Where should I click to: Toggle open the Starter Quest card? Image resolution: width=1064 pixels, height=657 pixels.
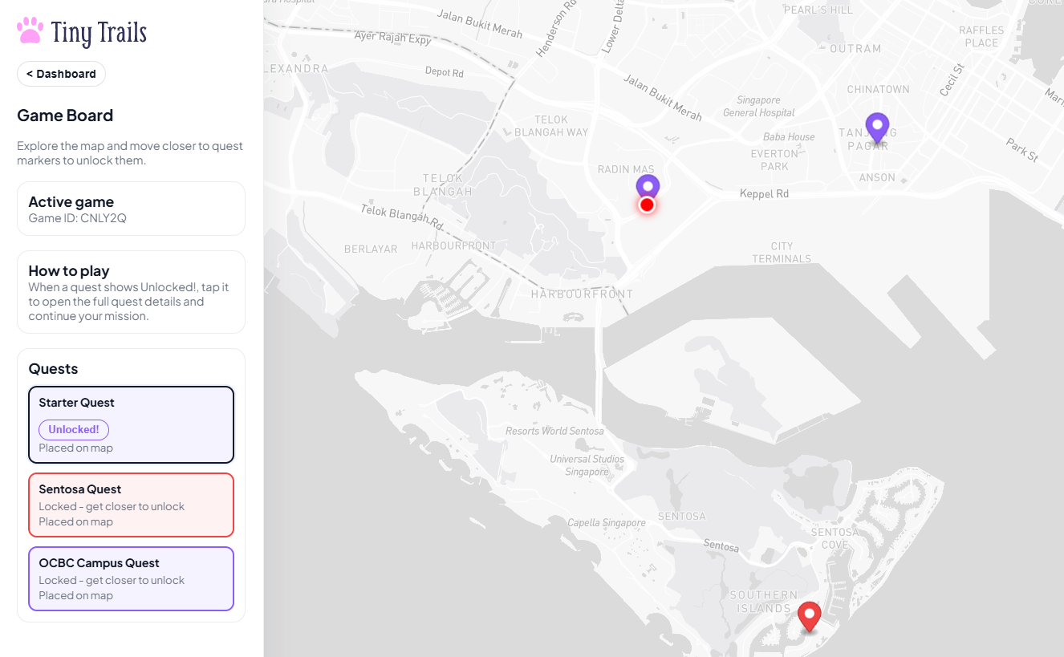click(131, 424)
